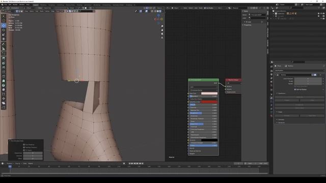Toggle Sculpt Base Mesh checkbox
Screen dimensions: 326x183
[295, 86]
